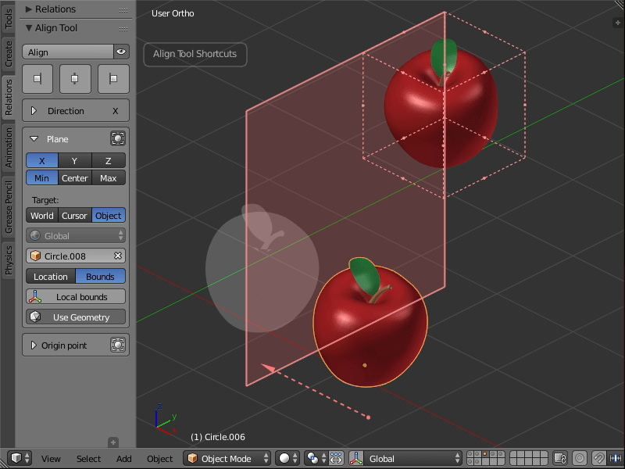Click the Local bounds axis icon
Image resolution: width=625 pixels, height=469 pixels.
point(34,296)
